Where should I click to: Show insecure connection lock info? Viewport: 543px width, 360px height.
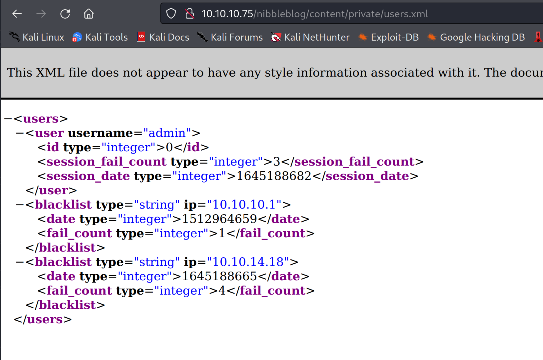click(189, 14)
